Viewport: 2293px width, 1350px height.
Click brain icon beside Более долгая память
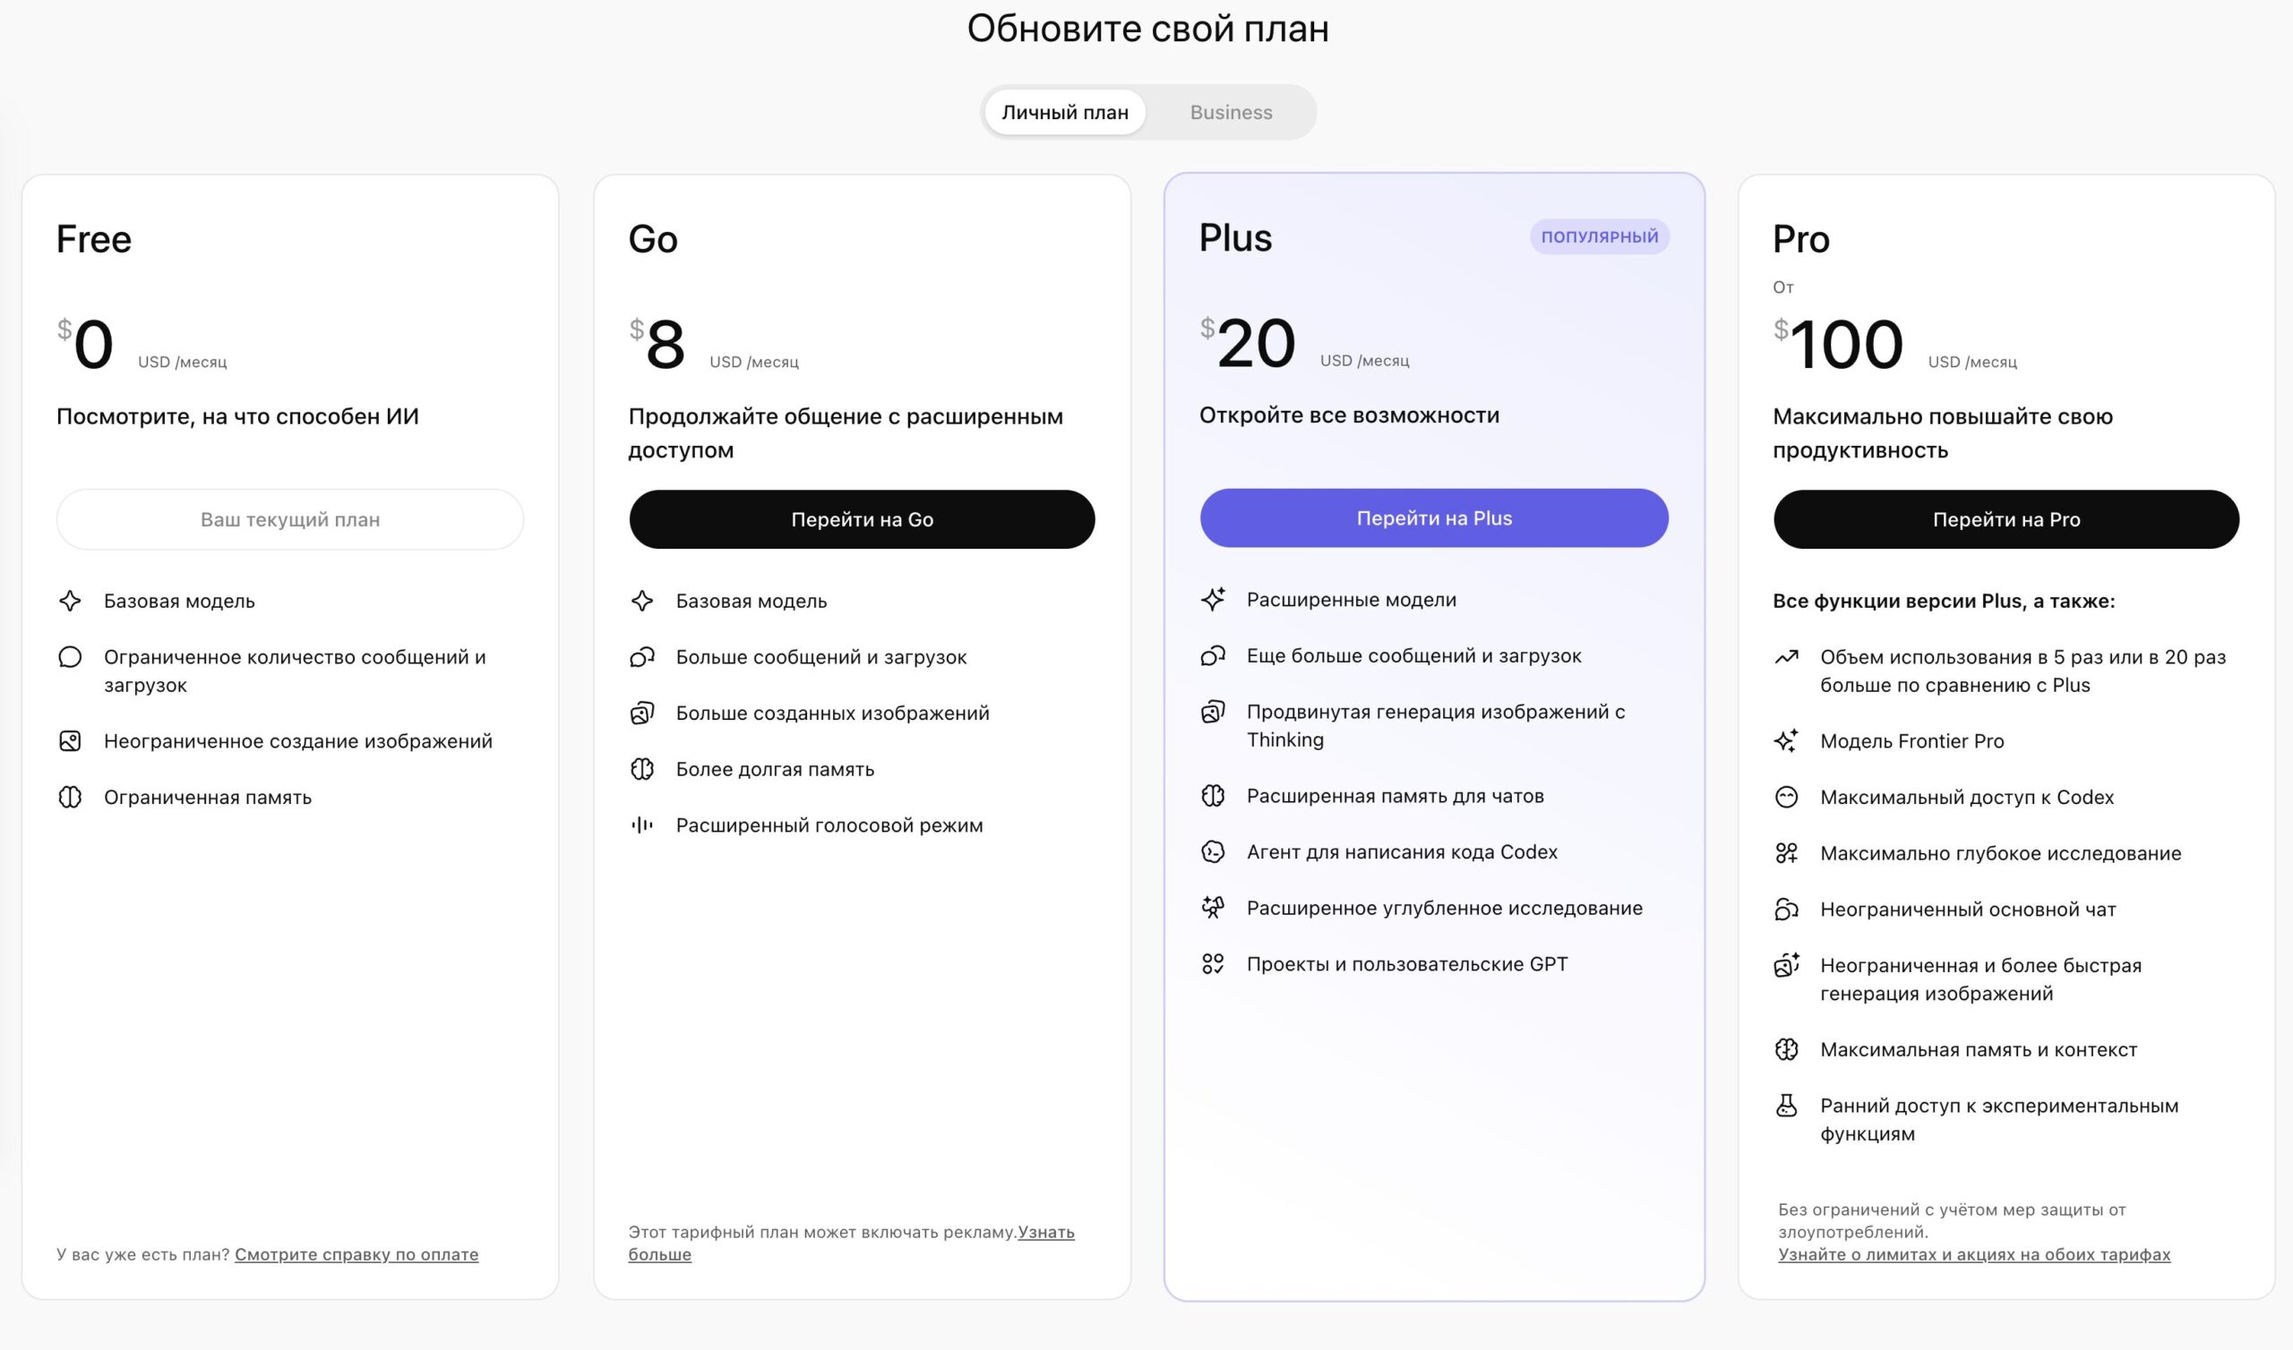pos(642,769)
